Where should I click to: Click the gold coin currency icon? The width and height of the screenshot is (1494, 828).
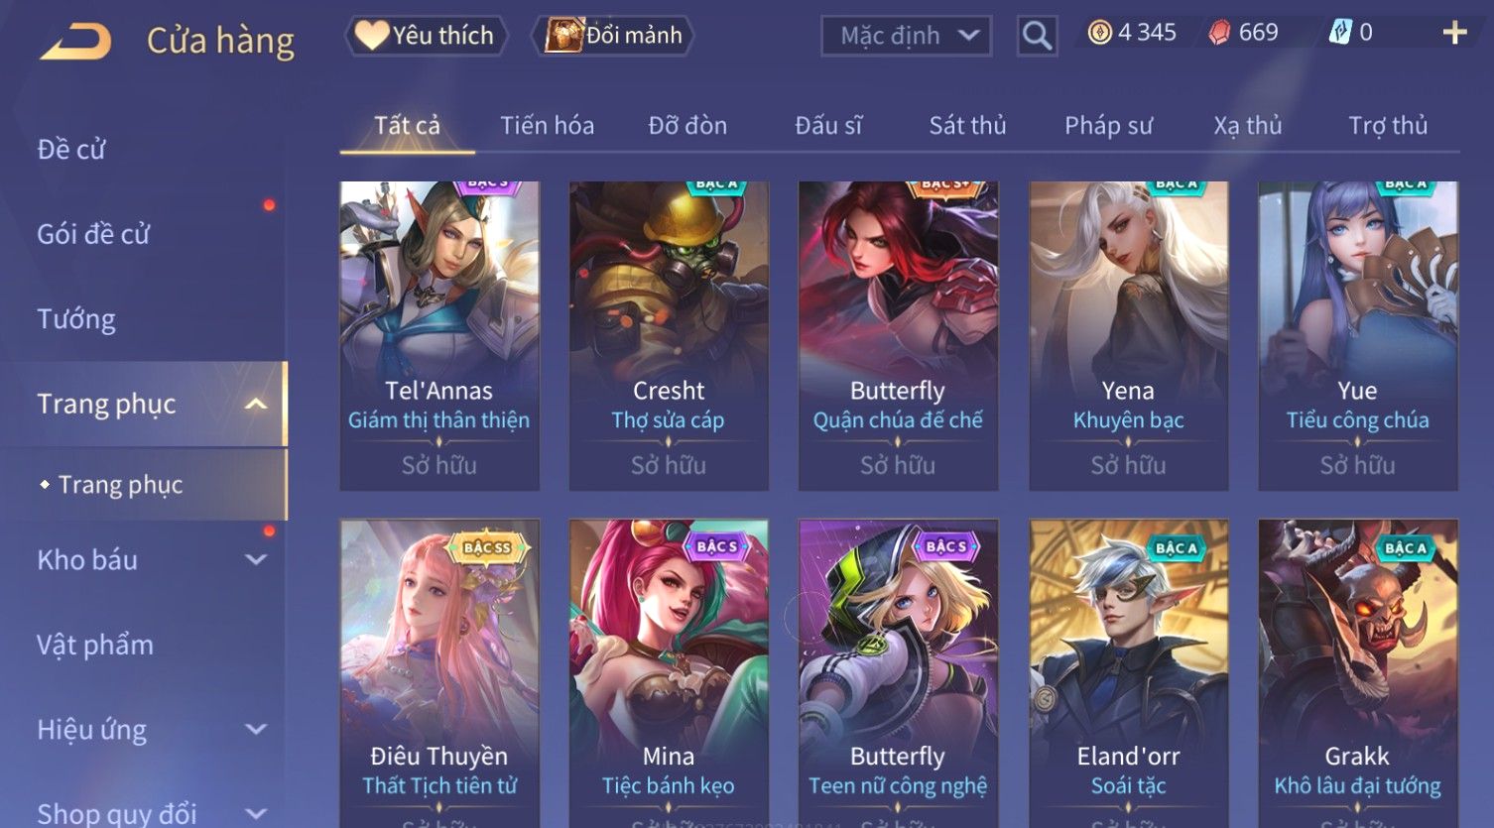click(x=1099, y=33)
